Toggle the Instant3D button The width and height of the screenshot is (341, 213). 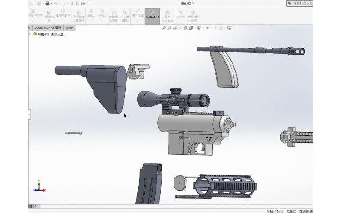152,16
